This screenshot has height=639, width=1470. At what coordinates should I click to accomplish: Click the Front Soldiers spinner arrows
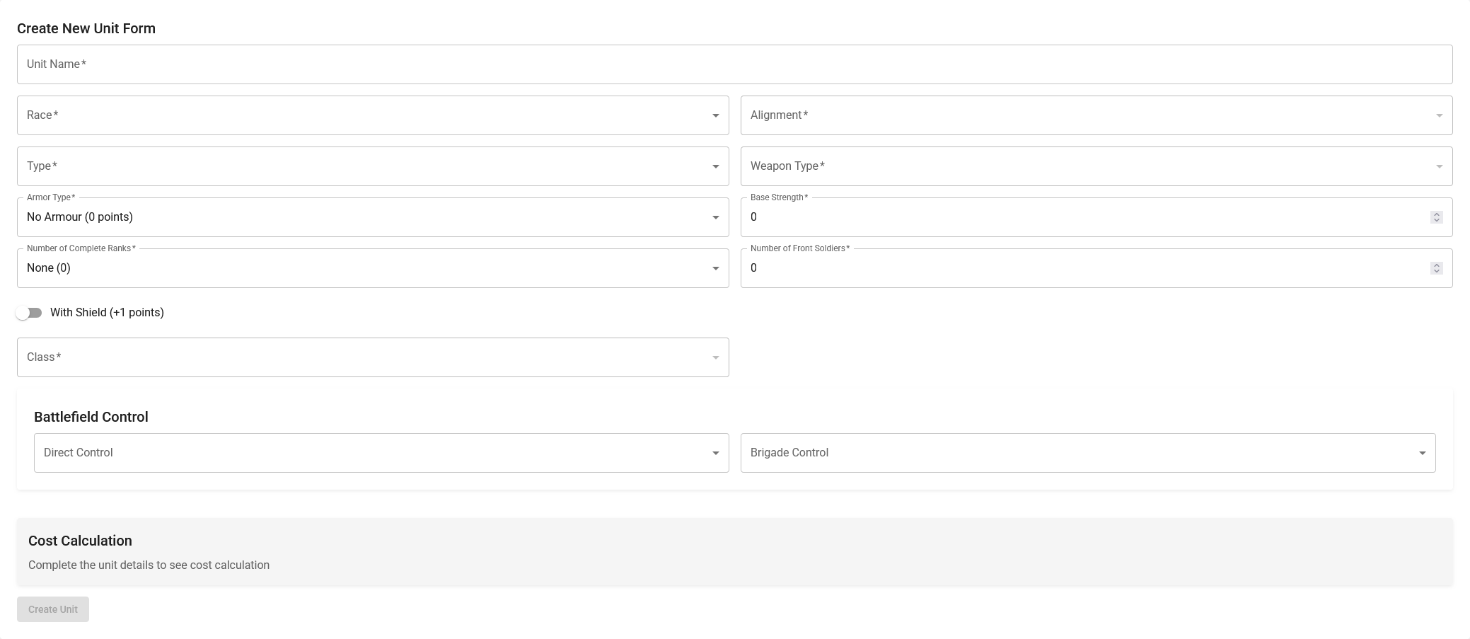pyautogui.click(x=1436, y=268)
